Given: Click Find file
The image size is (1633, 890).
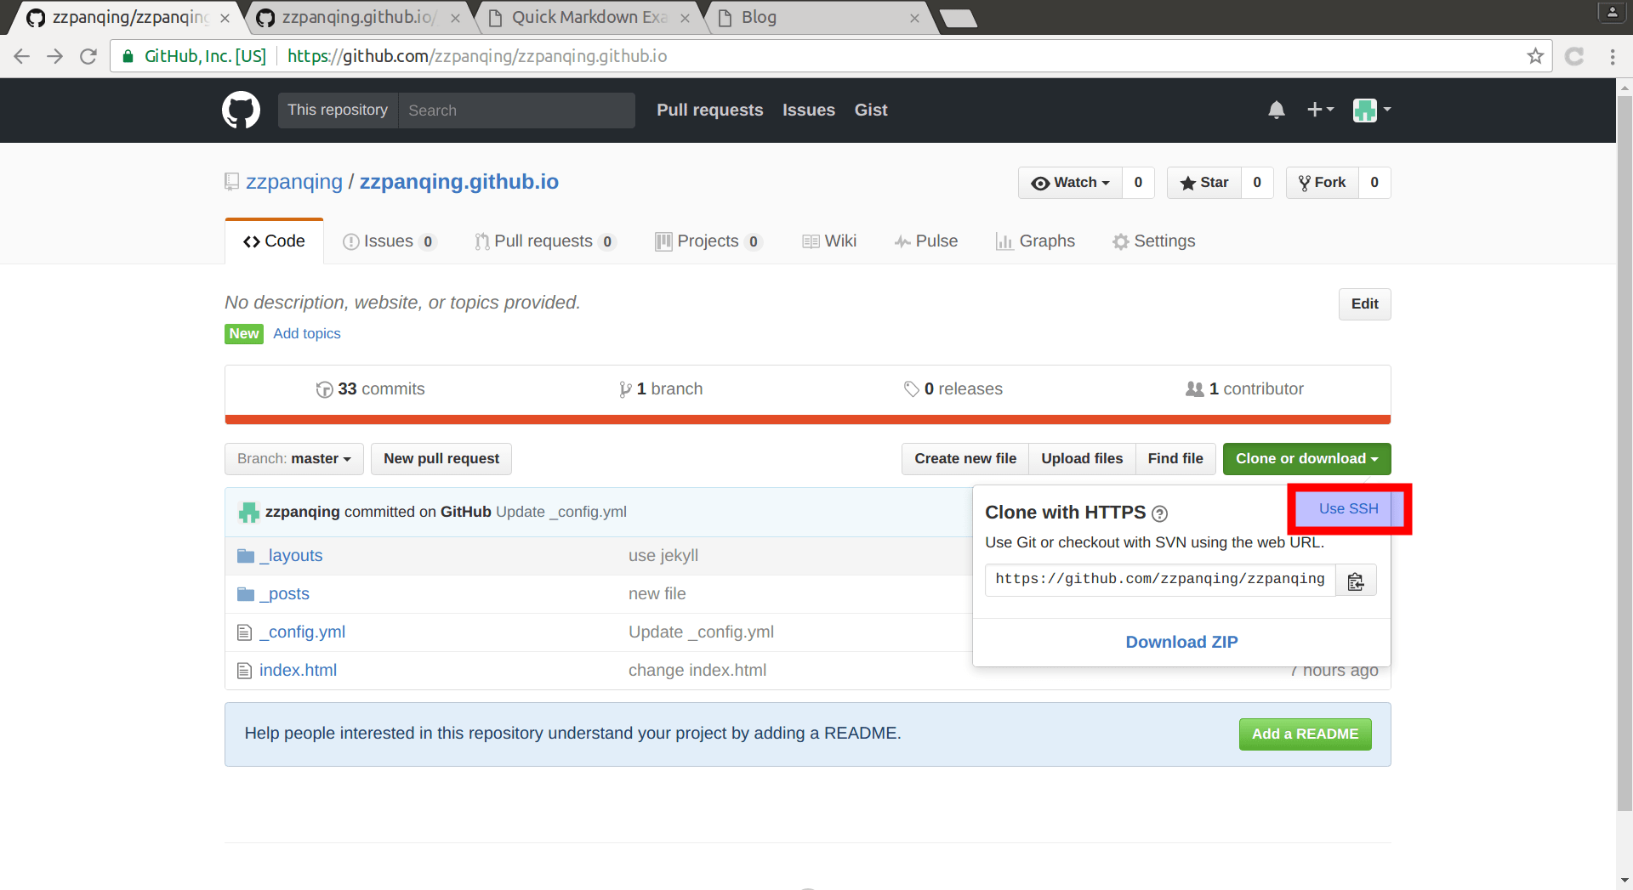Looking at the screenshot, I should (x=1175, y=459).
